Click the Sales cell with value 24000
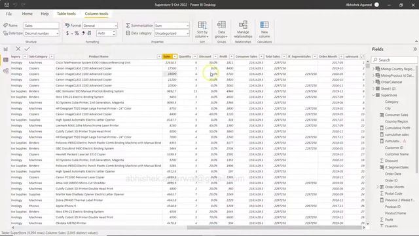Image resolution: width=419 pixels, height=236 pixels. tap(170, 74)
